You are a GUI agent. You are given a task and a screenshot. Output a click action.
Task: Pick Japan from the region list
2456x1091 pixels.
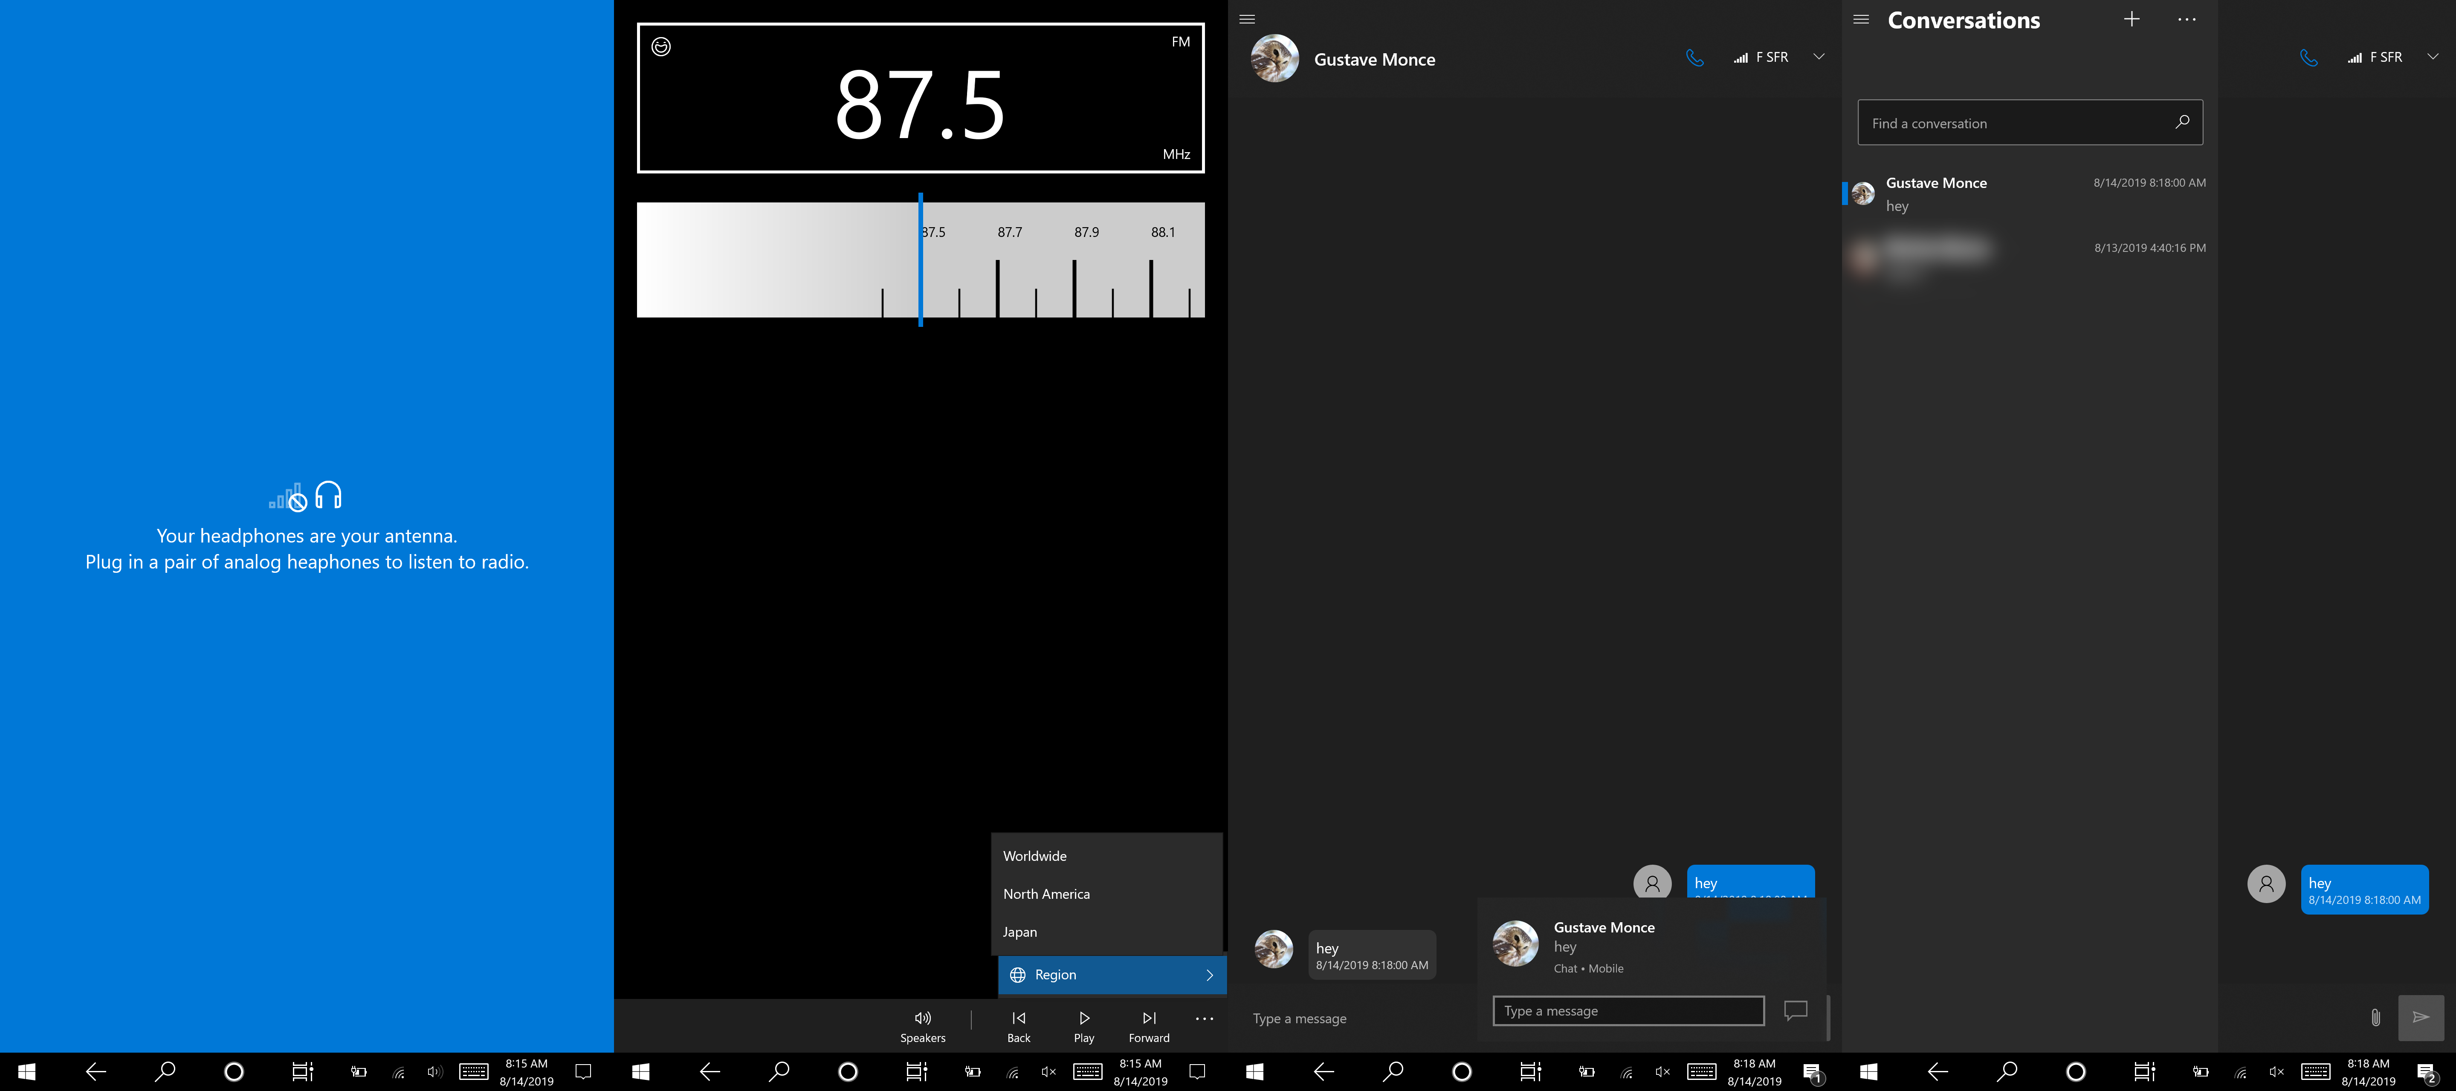click(1019, 932)
